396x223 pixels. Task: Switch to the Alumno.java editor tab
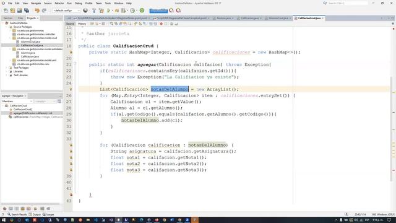(223, 18)
